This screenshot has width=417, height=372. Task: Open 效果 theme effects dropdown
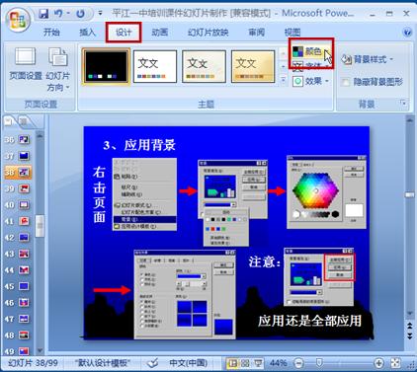pos(310,81)
